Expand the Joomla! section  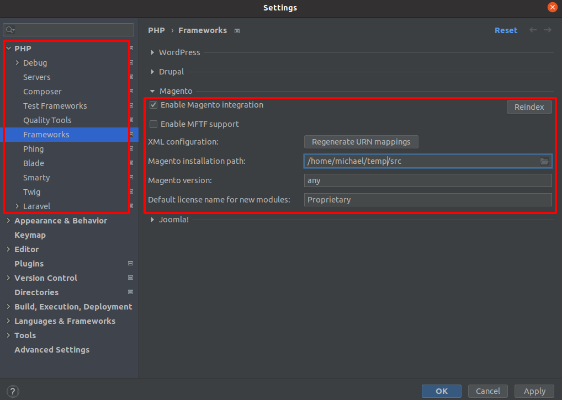pos(152,220)
